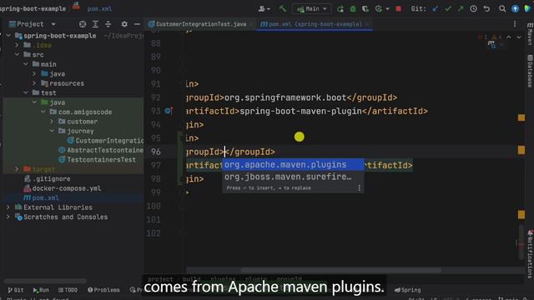Click the Git Push arrow icon

(x=461, y=9)
